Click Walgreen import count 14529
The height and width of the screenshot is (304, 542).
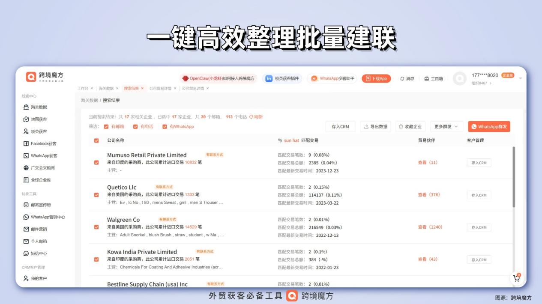click(191, 227)
